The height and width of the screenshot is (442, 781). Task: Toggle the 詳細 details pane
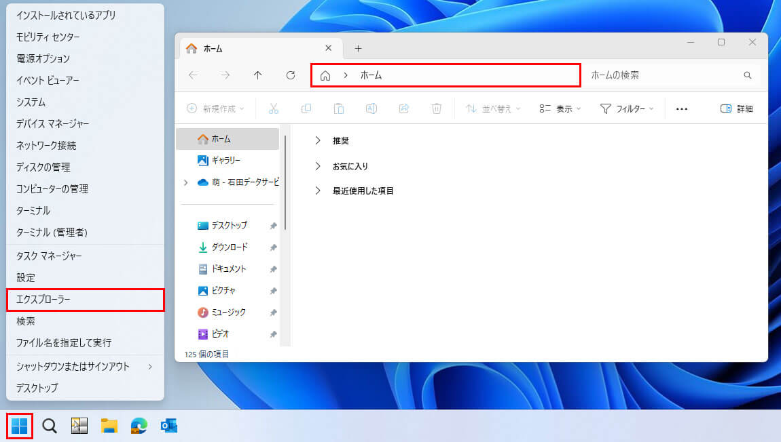click(x=737, y=108)
